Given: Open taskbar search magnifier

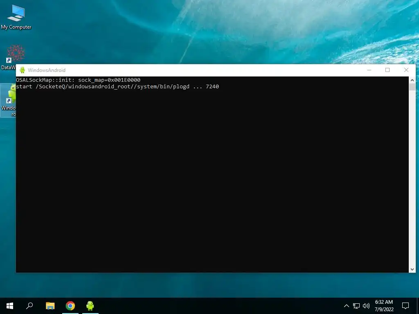Looking at the screenshot, I should point(29,306).
